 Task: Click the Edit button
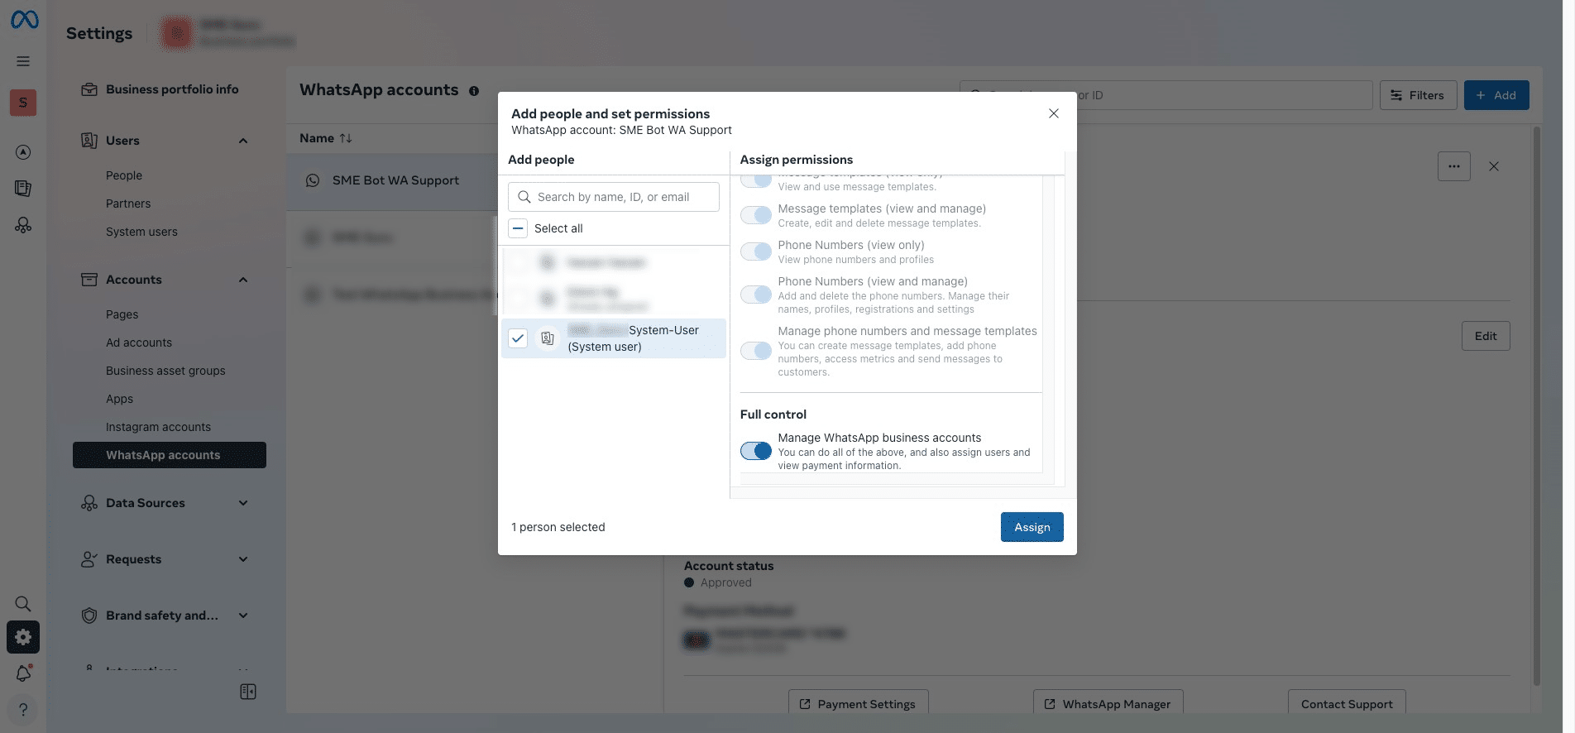(x=1486, y=336)
